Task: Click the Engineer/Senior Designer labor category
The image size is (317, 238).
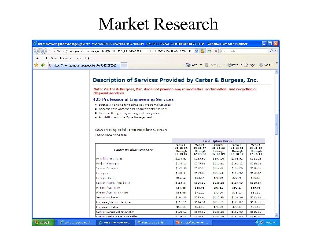Action: point(114,202)
